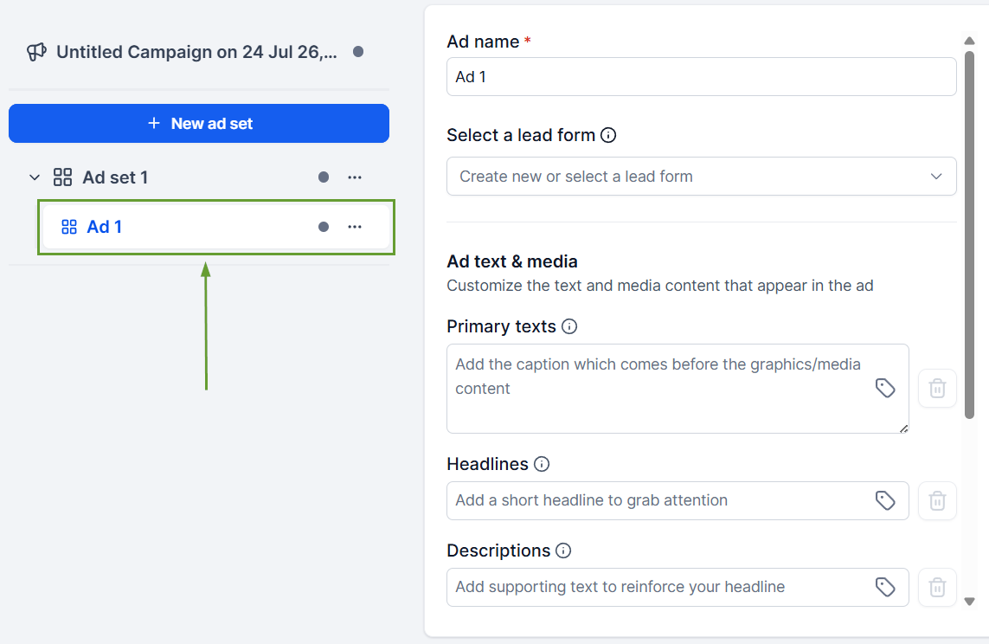989x644 pixels.
Task: Click the scrollbar down arrow
Action: 969,601
